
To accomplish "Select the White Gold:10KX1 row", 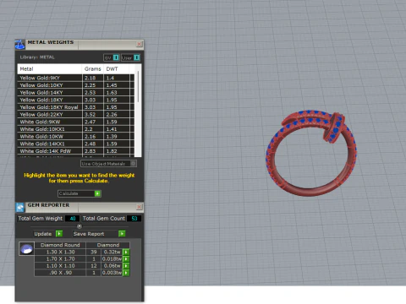I will click(x=75, y=129).
